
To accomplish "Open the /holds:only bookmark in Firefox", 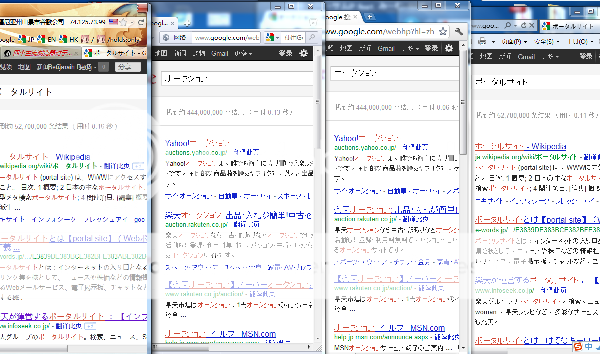I will tap(118, 39).
